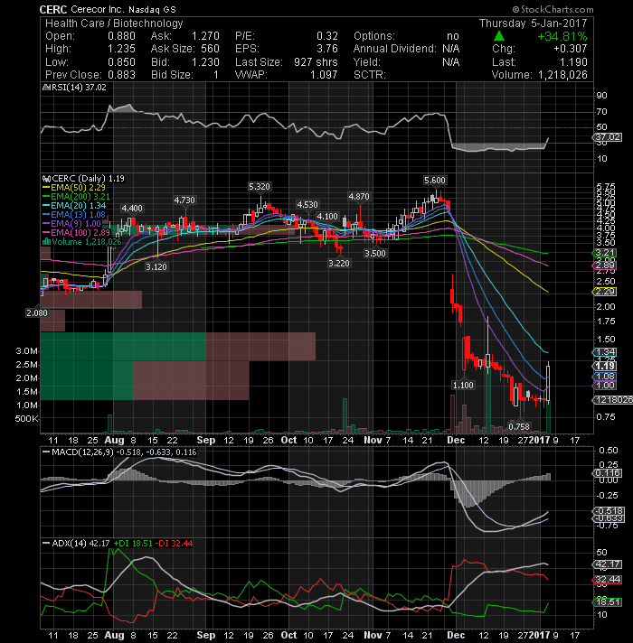This screenshot has height=643, width=633.
Task: Click the 'Annual Dividend:' label
Action: [395, 49]
